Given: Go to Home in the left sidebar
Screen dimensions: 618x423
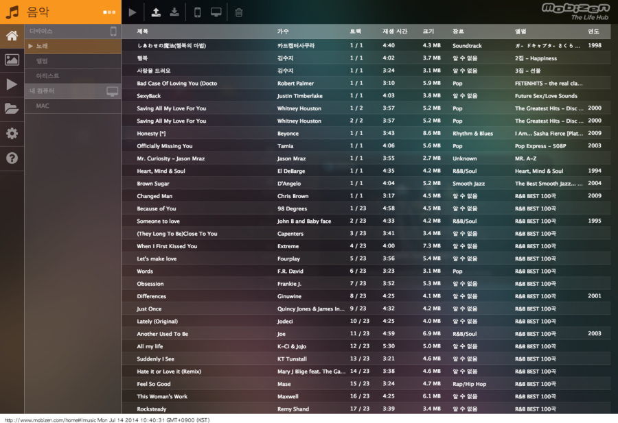Looking at the screenshot, I should click(x=12, y=36).
